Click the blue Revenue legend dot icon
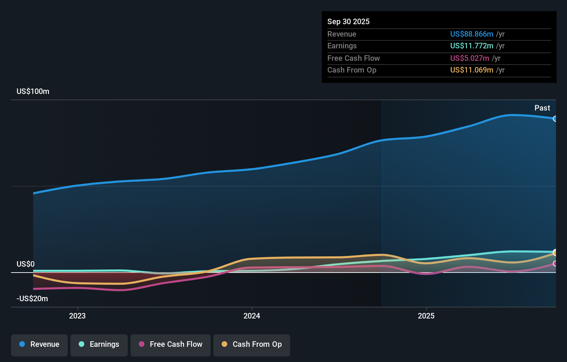Viewport: 567px width, 362px height. (x=22, y=344)
